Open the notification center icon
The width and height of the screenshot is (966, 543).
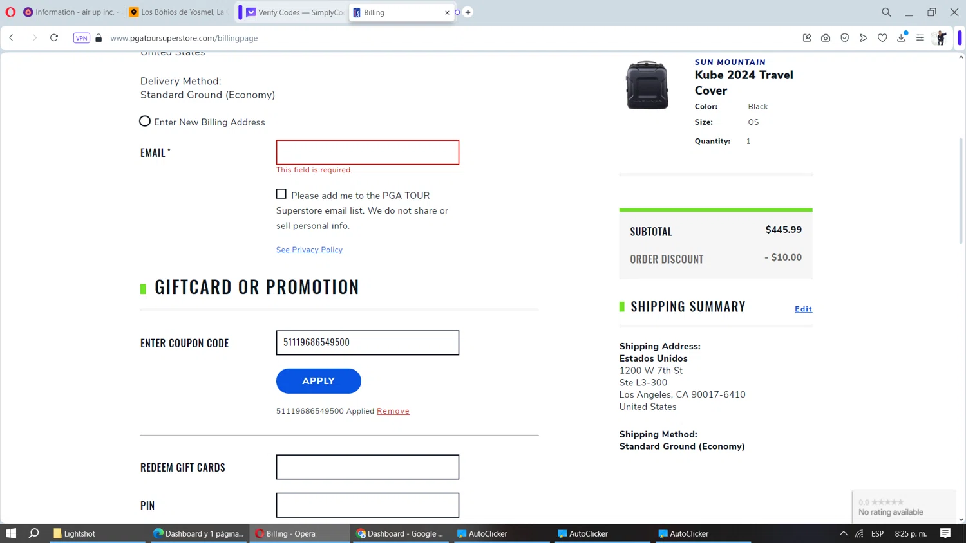click(945, 533)
